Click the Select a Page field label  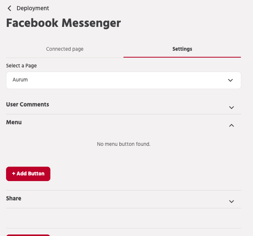22,66
